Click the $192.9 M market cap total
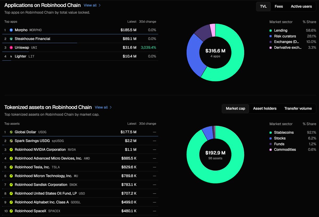 pos(215,153)
